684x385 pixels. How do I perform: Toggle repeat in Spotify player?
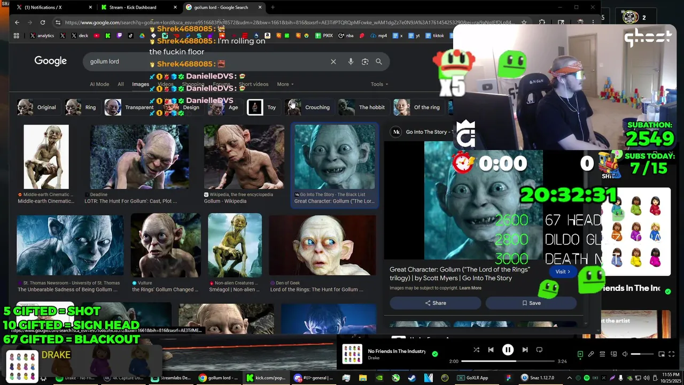[539, 350]
